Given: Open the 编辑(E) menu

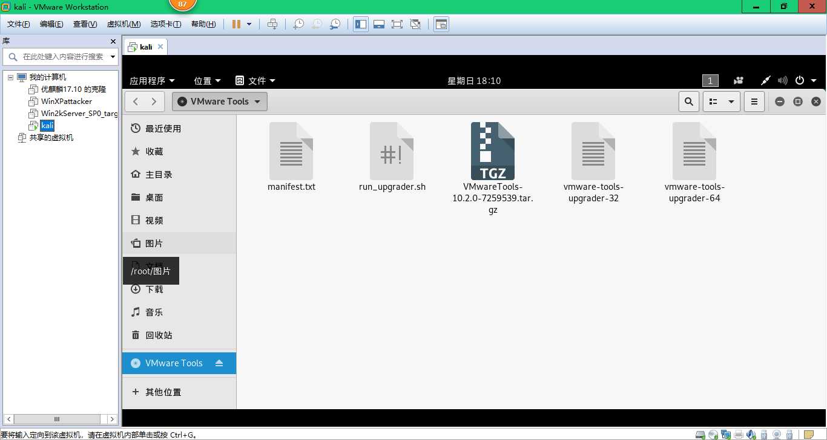Looking at the screenshot, I should (x=51, y=24).
